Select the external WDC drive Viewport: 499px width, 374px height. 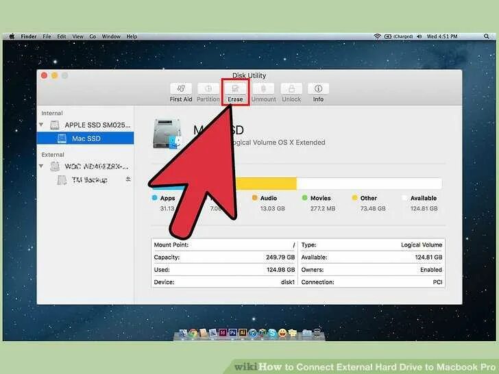[85, 166]
